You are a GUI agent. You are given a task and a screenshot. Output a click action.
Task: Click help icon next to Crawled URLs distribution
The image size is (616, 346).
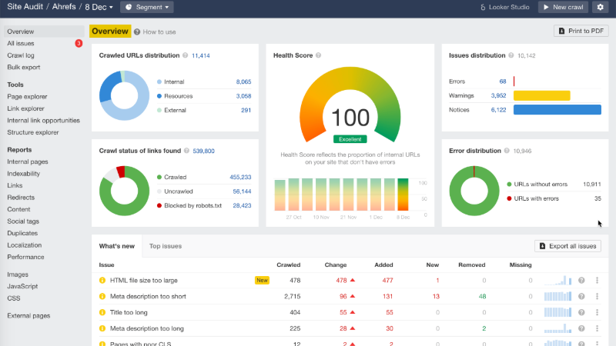186,56
